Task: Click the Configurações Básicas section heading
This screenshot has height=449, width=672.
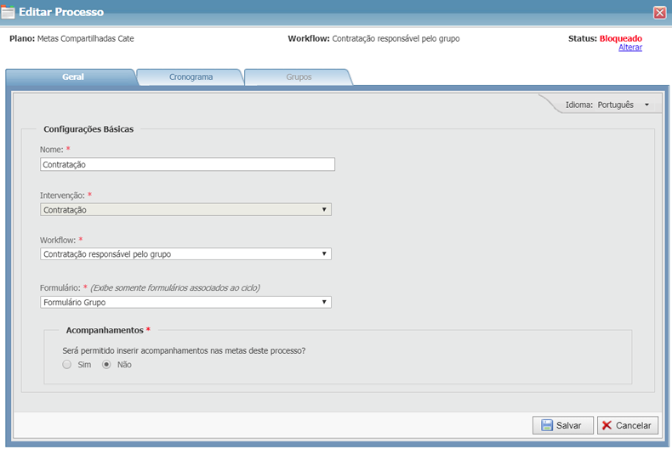Action: click(88, 129)
